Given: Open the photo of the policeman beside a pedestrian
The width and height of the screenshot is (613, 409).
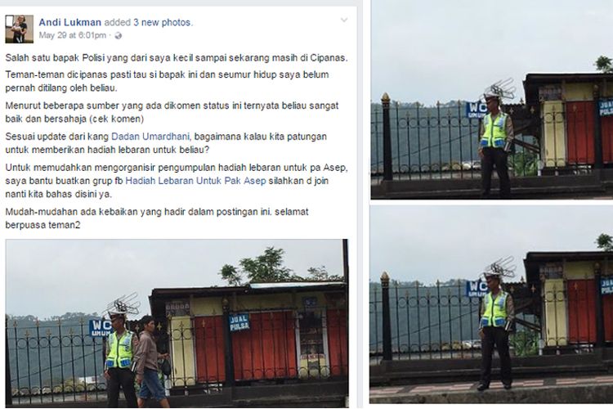Looking at the screenshot, I should (177, 323).
